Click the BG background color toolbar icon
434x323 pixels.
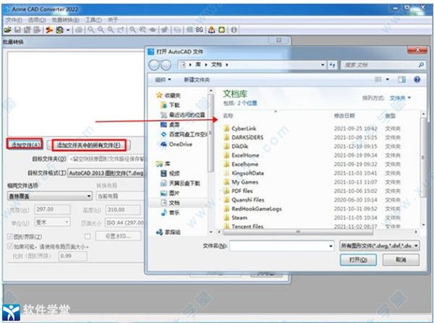tap(200, 30)
